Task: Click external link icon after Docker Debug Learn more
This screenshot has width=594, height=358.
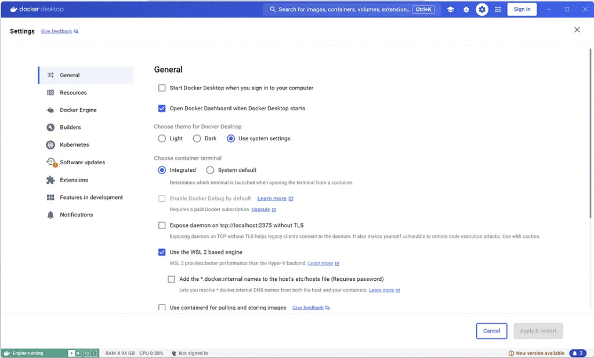Action: tap(291, 198)
